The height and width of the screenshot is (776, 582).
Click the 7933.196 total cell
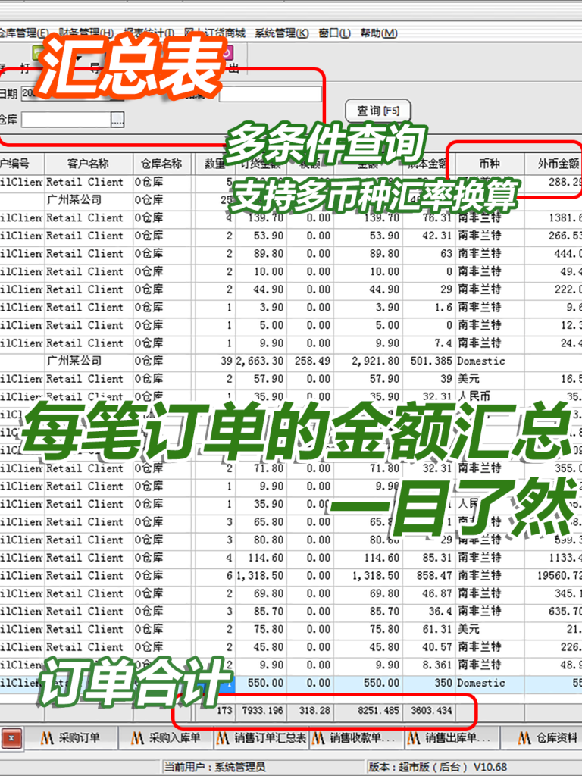261,711
